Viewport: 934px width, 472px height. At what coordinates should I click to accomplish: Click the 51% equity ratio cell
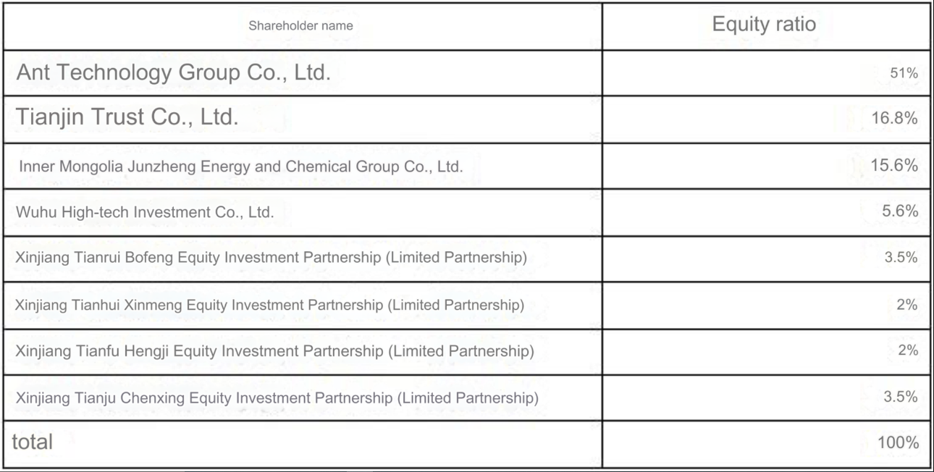point(904,73)
